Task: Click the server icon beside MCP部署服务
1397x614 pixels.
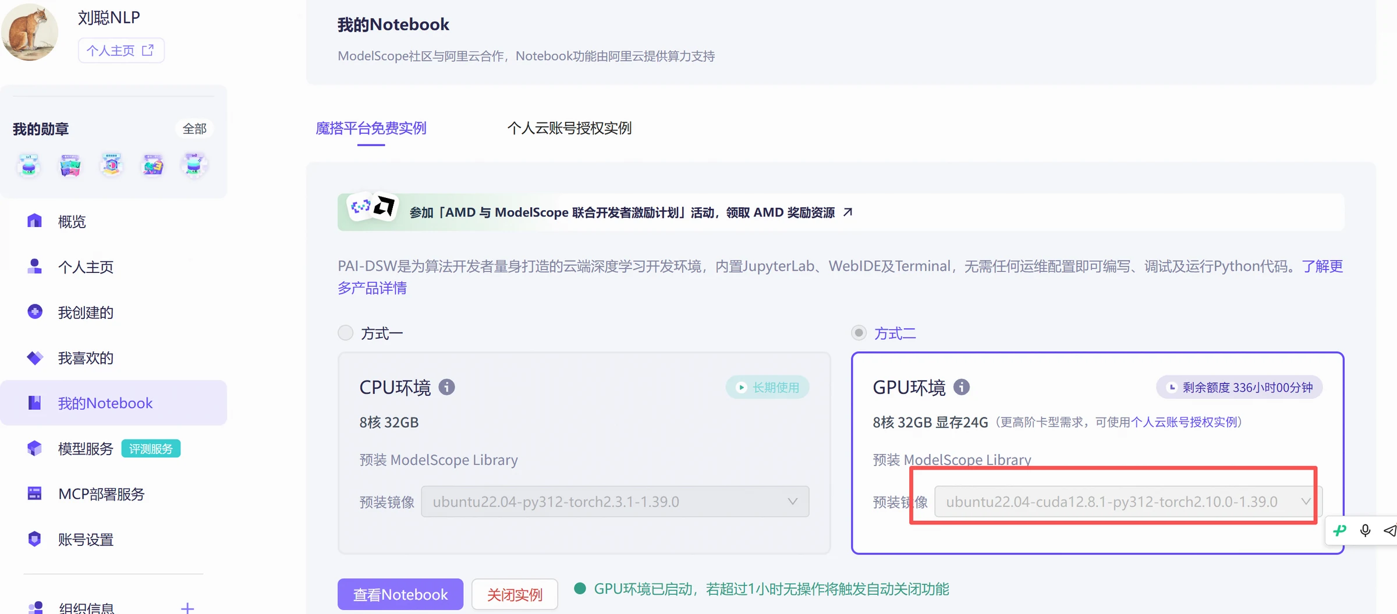Action: click(34, 494)
